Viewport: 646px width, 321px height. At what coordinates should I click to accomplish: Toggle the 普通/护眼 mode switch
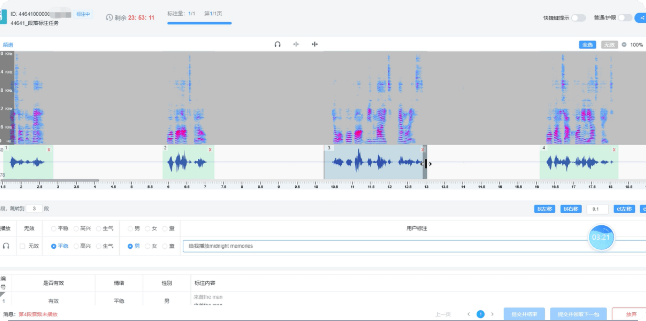pos(625,18)
